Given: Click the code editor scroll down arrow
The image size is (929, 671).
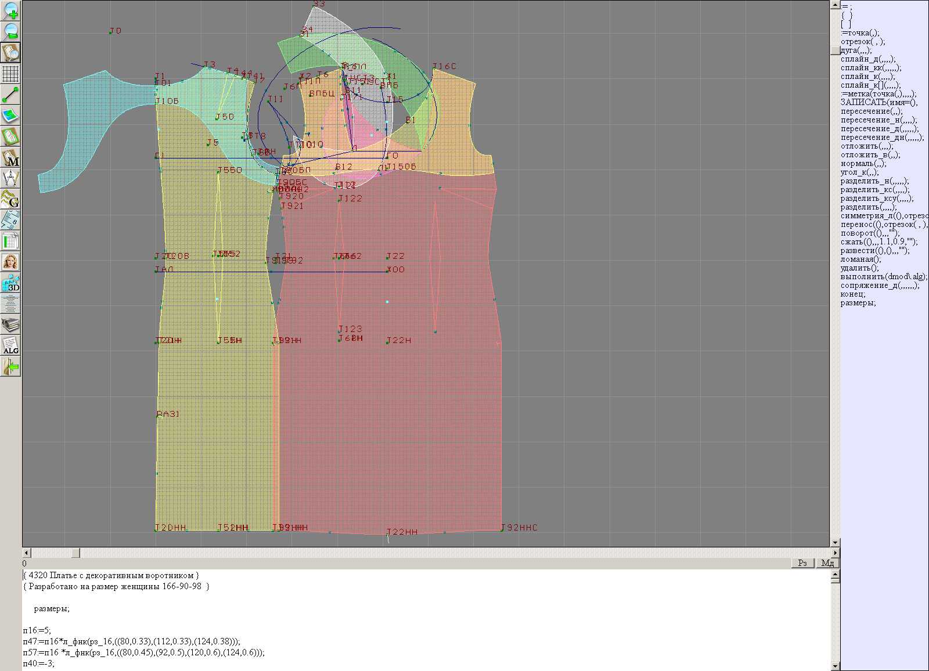Looking at the screenshot, I should 835,666.
